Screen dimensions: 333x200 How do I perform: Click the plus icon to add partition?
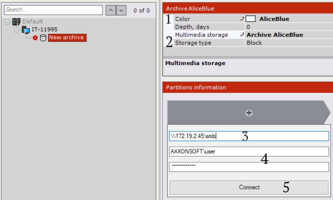coord(249,113)
